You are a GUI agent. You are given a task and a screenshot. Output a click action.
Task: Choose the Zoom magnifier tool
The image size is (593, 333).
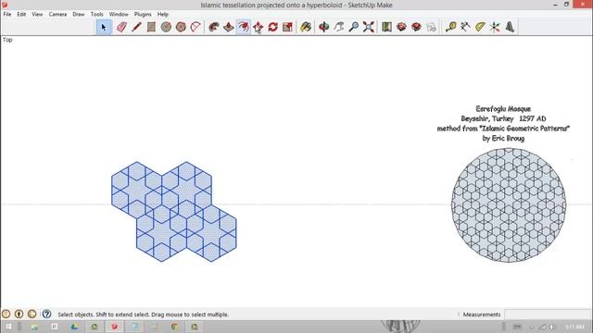coord(354,27)
